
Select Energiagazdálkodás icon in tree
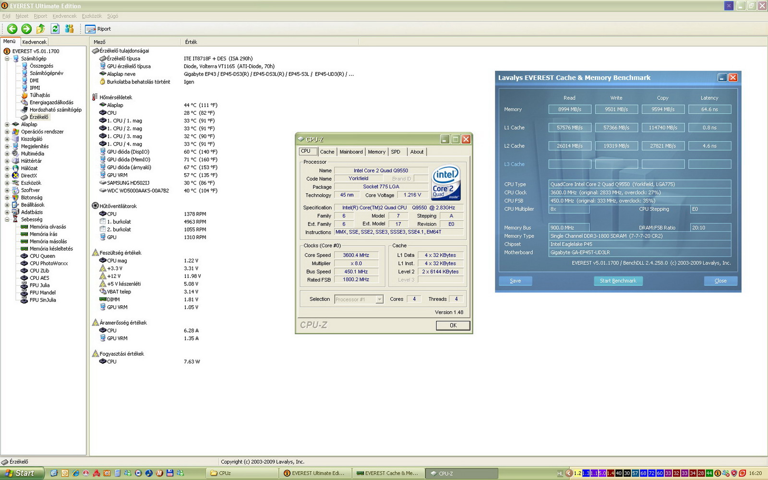(24, 102)
